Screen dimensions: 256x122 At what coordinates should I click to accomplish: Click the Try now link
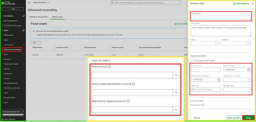(x=119, y=35)
